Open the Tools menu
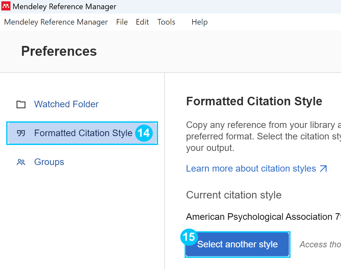 click(x=166, y=22)
